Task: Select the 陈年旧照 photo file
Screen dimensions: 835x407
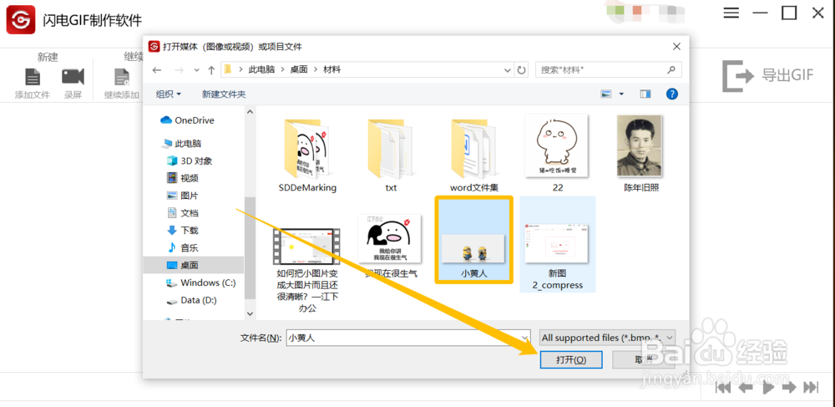Action: click(x=641, y=154)
